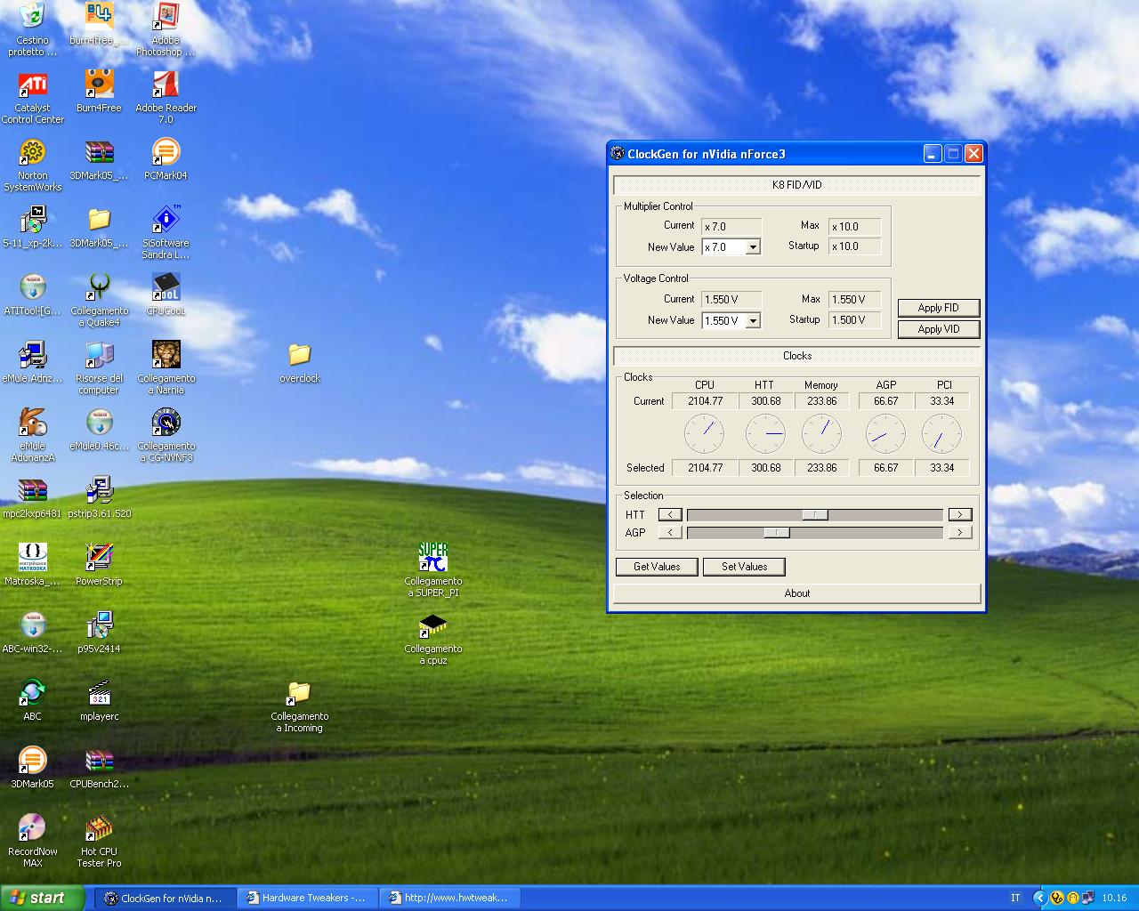Select the Clocks section header
Viewport: 1139px width, 911px height.
tap(797, 356)
